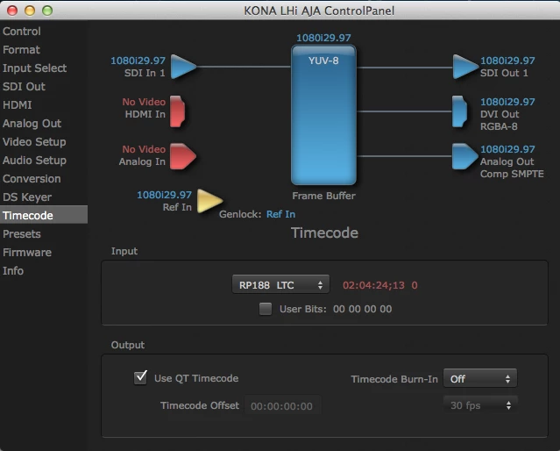Screen dimensions: 560x451
Task: Open the SDI Out section
Action: click(44, 87)
